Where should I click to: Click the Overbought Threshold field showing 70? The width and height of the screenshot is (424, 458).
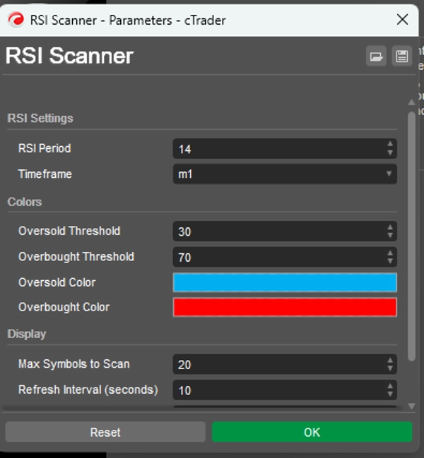[285, 257]
